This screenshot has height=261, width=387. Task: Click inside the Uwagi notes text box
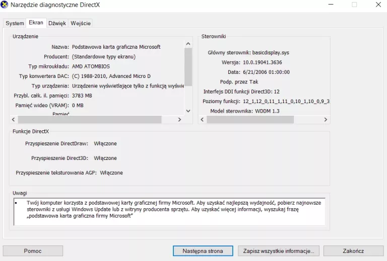tap(169, 212)
